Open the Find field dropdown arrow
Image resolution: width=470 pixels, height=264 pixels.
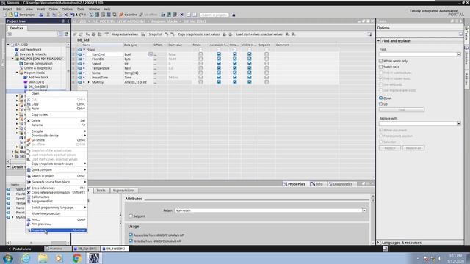coord(459,54)
